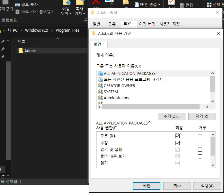Click top pin icon in navigation pane
This screenshot has width=224, height=193.
coord(3,41)
